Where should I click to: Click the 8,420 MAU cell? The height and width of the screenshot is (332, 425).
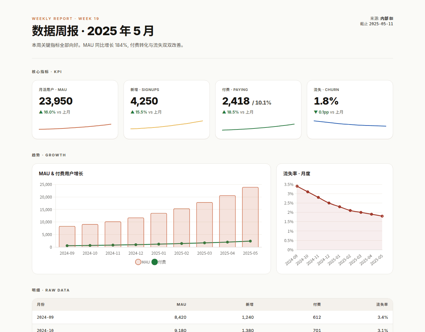180,317
